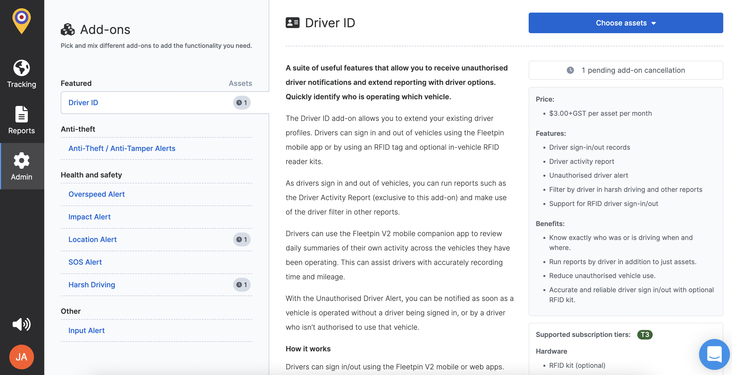Viewport: 732px width, 375px height.
Task: Click the pending badge on Harsh Driving row
Action: click(242, 285)
